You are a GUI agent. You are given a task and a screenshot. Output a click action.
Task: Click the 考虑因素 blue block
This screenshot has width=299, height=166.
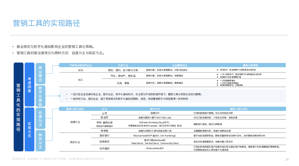click(29, 84)
